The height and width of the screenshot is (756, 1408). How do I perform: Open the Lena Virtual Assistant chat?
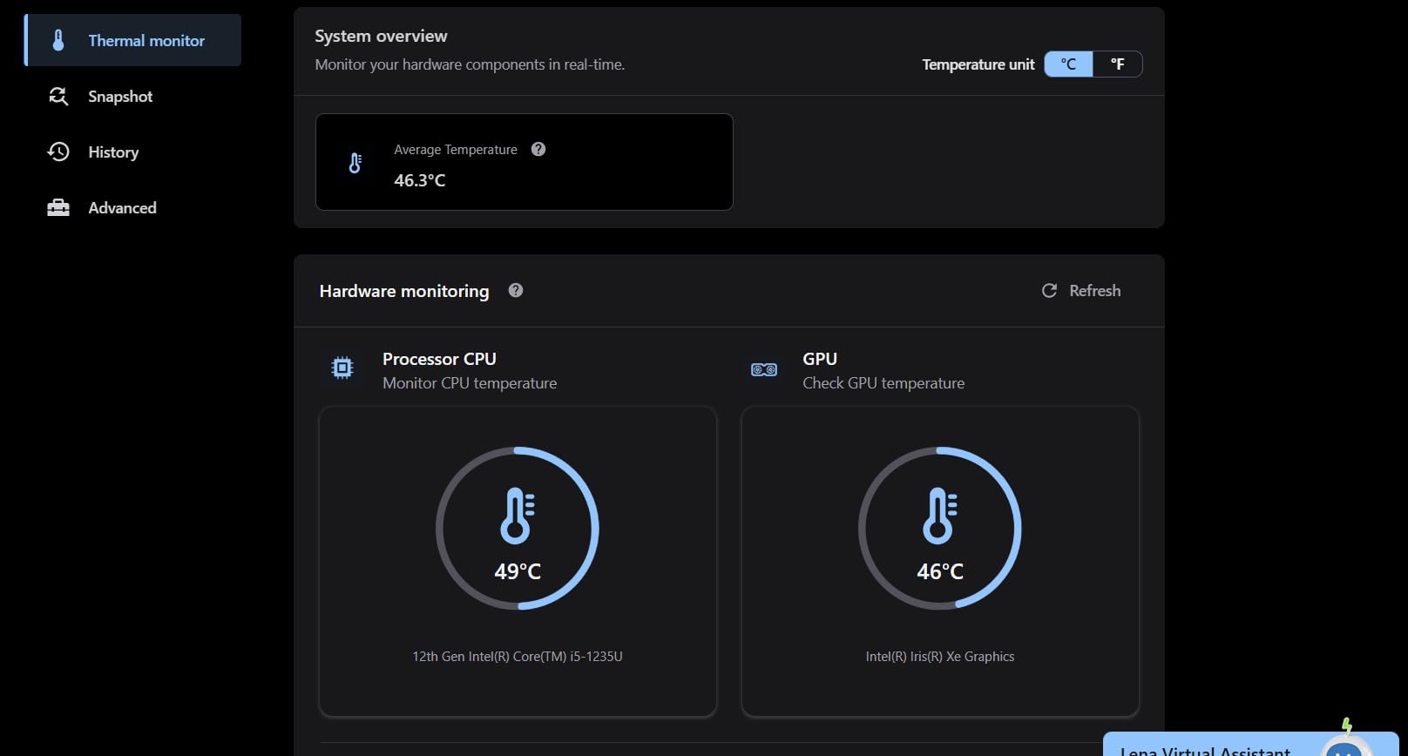tap(1250, 745)
